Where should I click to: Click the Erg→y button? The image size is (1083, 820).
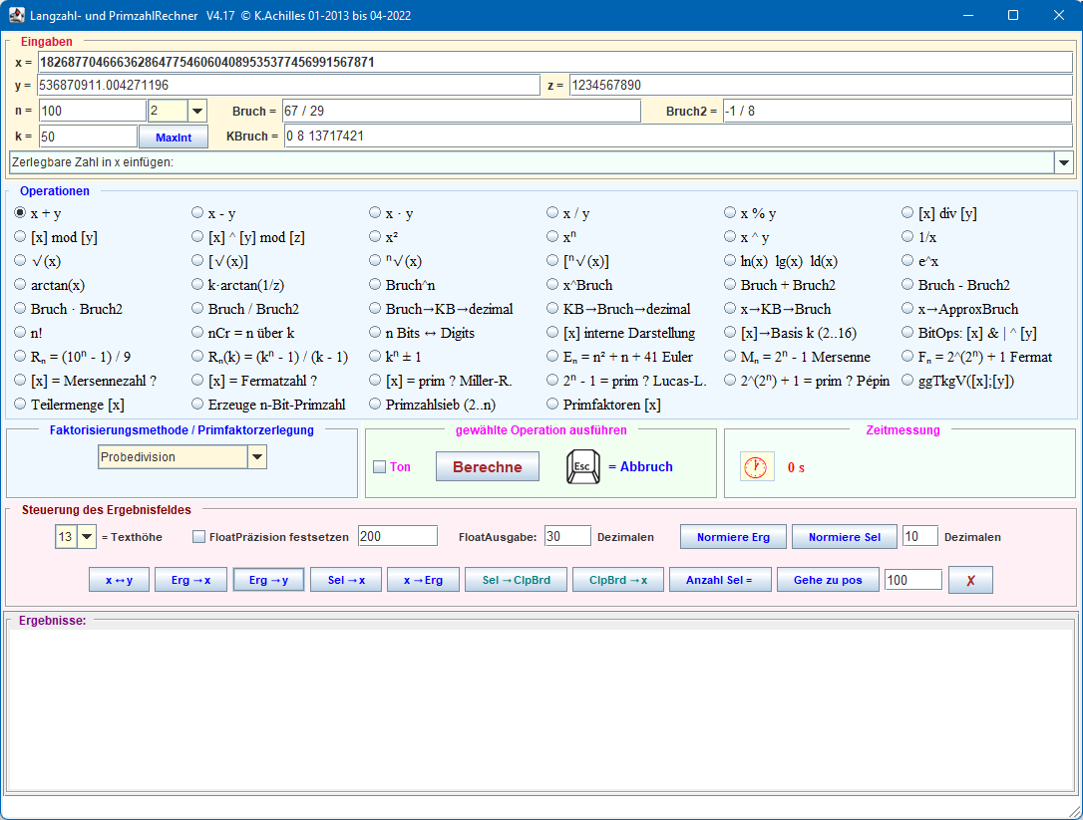point(268,580)
